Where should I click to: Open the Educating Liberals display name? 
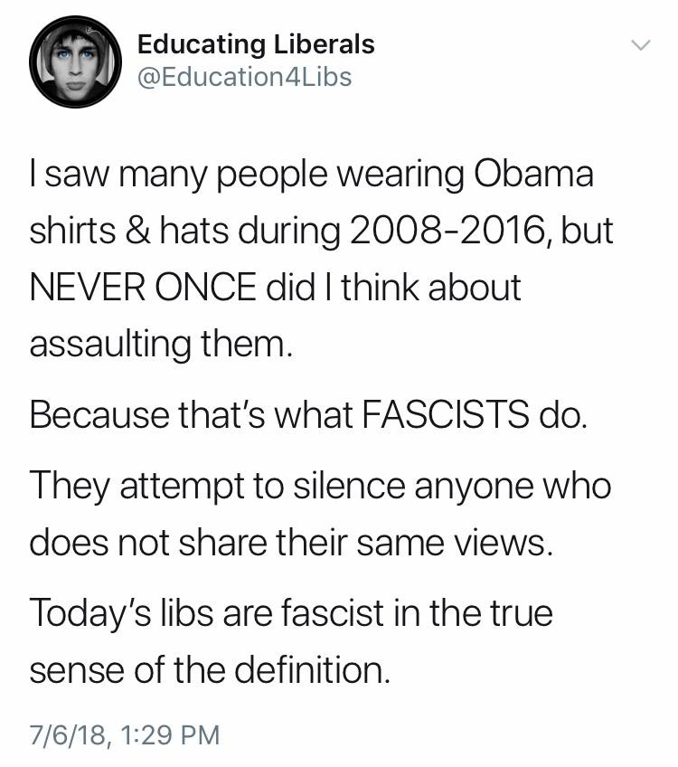point(255,43)
